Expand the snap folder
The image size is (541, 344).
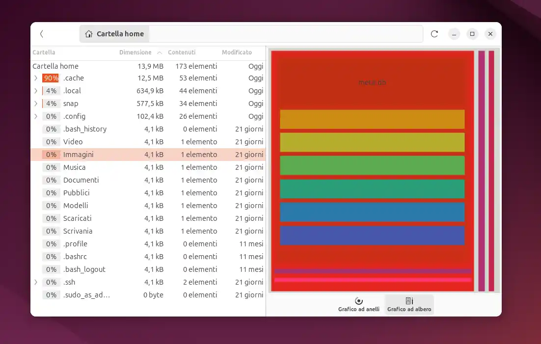[x=36, y=104]
